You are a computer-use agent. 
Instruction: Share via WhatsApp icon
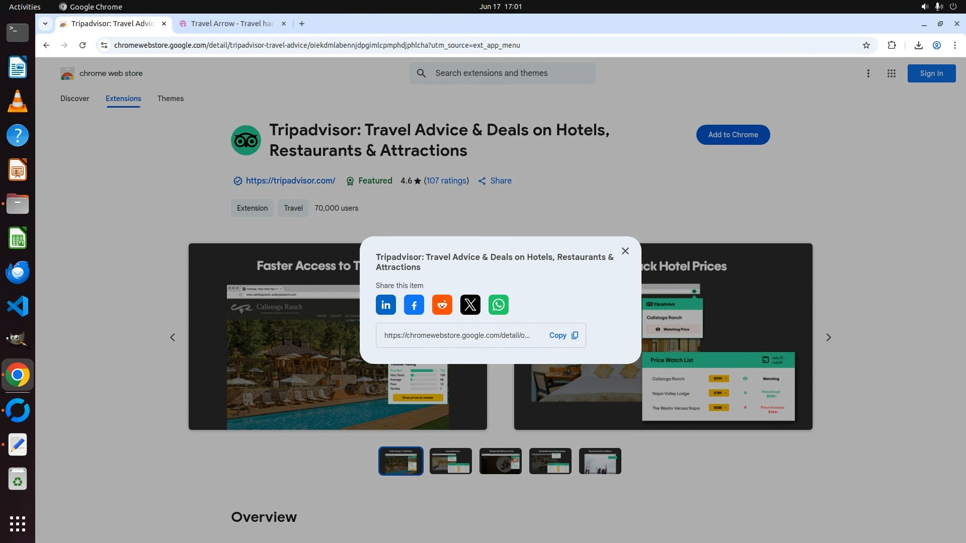click(499, 305)
